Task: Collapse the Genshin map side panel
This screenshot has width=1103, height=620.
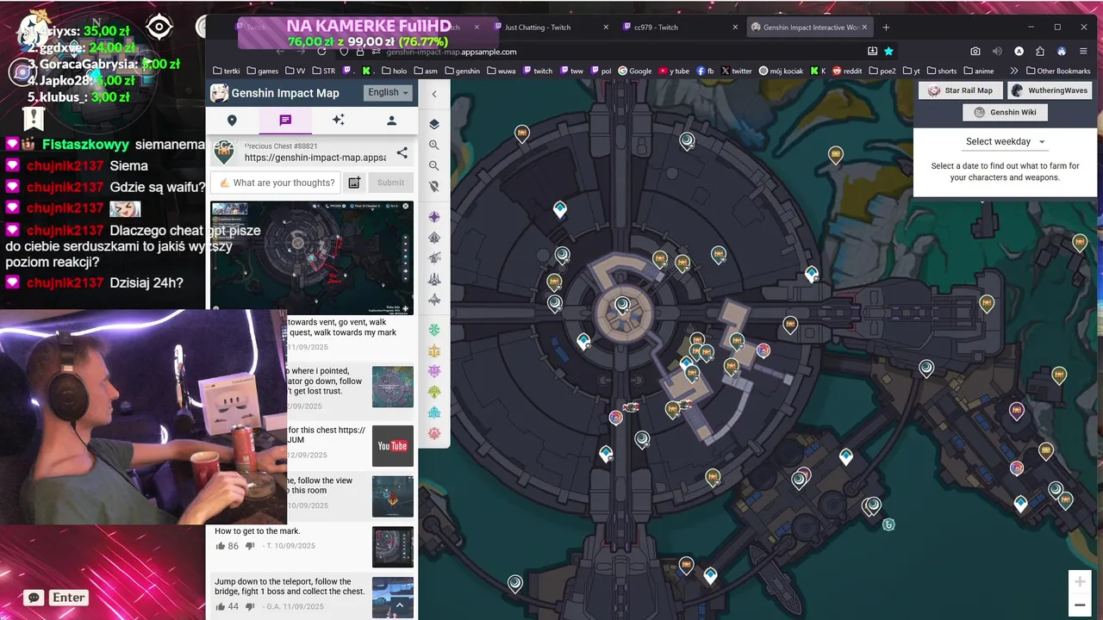Action: pos(434,93)
